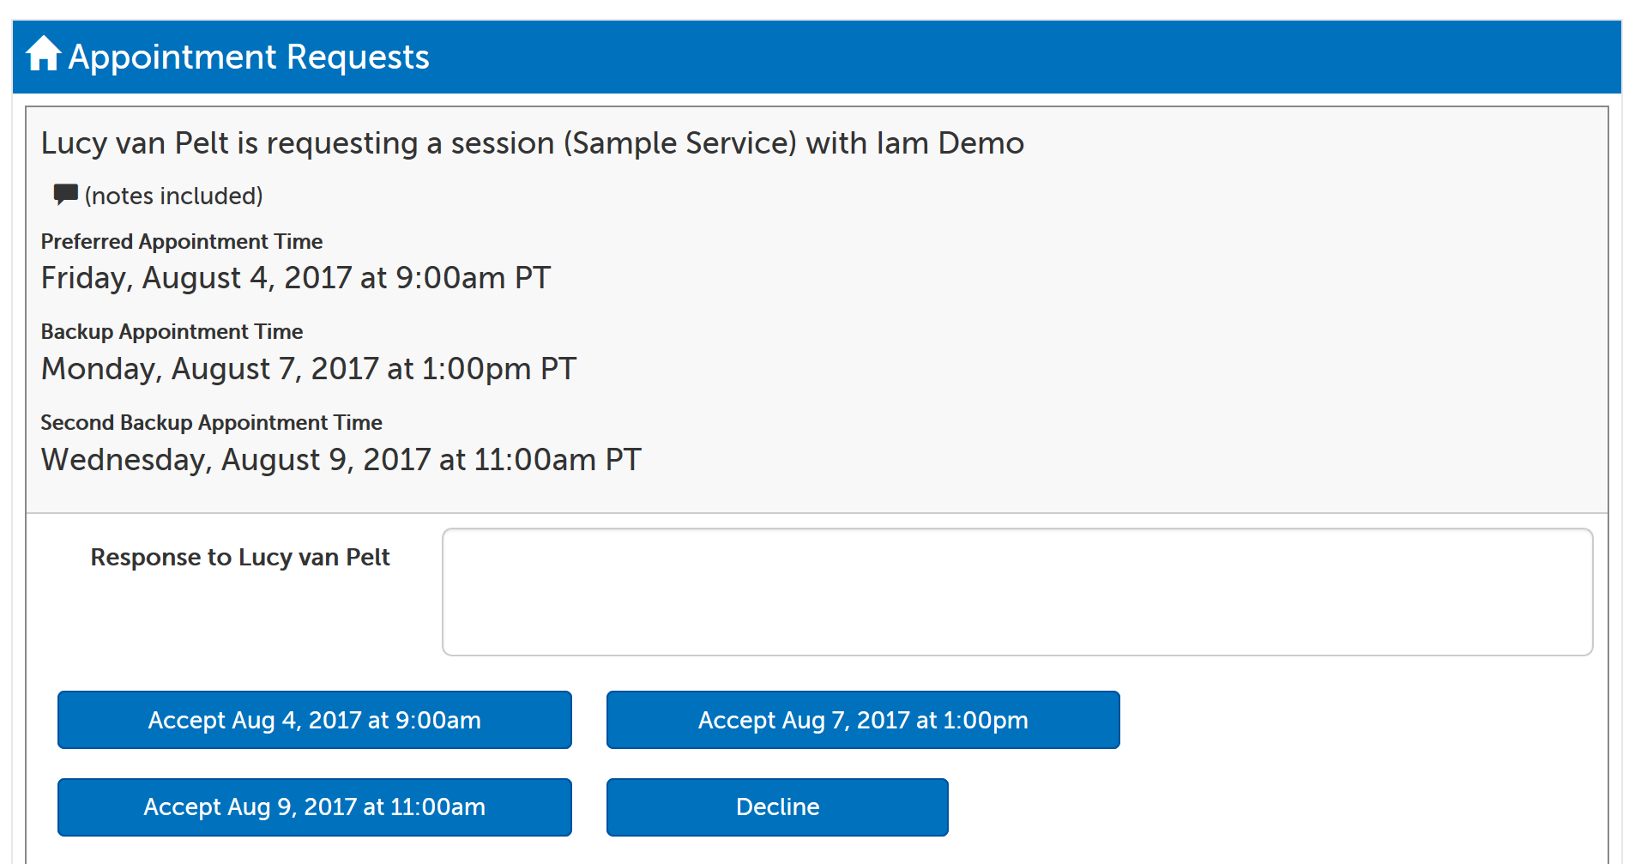Viewport: 1629px width, 864px height.
Task: Select the Friday, August 4, 2017 time text
Action: click(295, 278)
